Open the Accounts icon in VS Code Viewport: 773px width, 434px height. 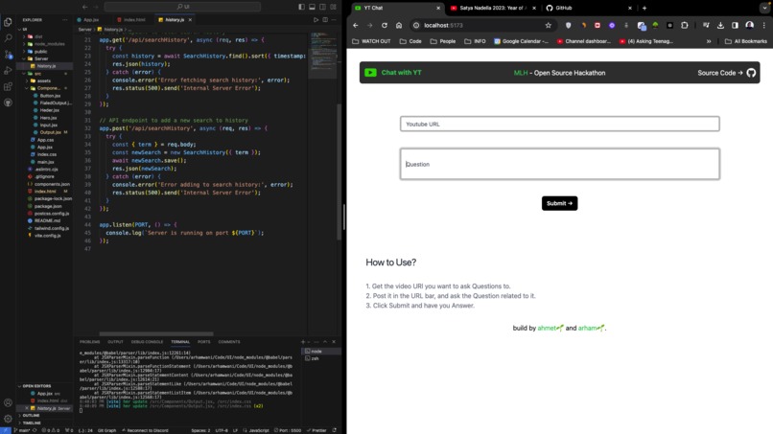[x=8, y=402]
